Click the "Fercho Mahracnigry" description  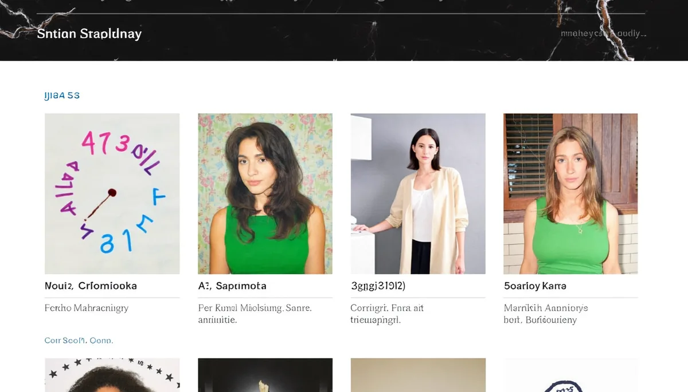tap(87, 308)
